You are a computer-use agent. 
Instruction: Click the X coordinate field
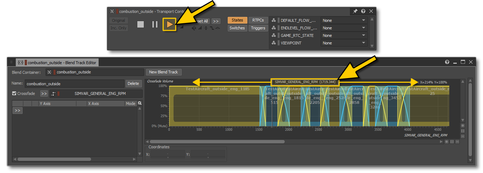tap(168, 154)
